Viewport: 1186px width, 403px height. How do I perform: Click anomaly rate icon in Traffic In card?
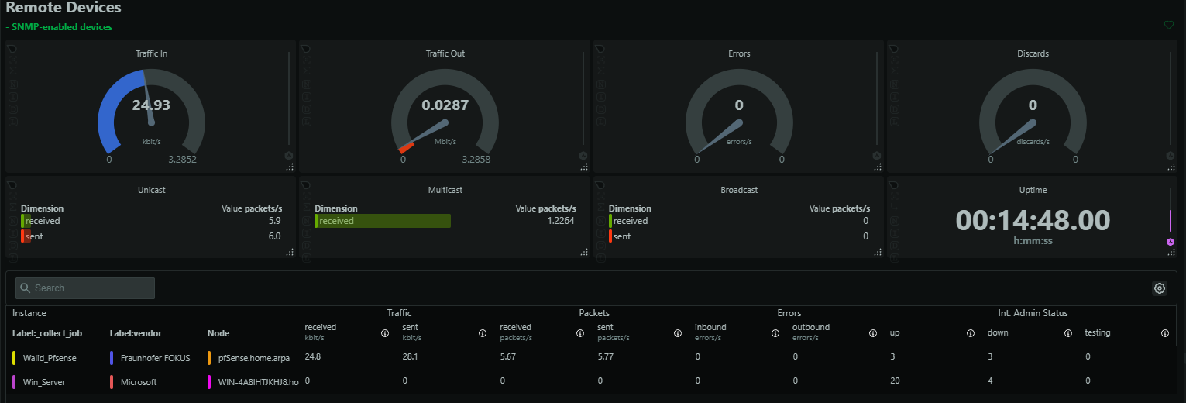(289, 155)
